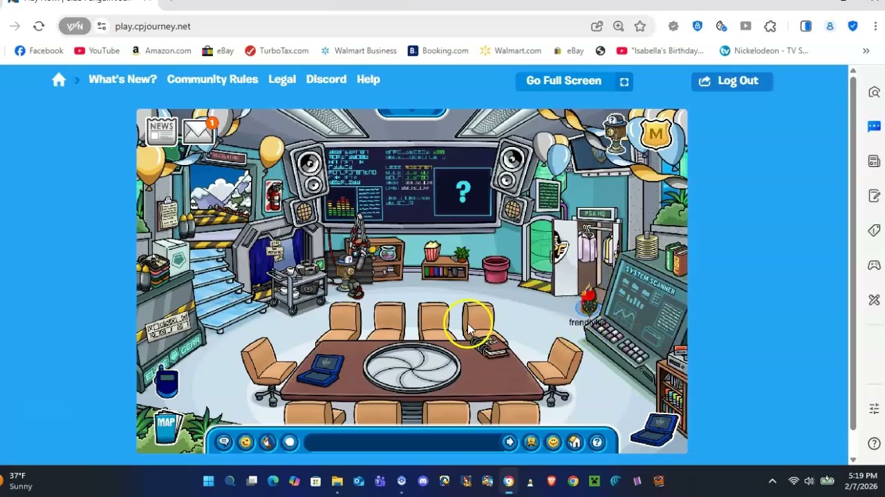
Task: Open the penguin actions menu
Action: (268, 442)
